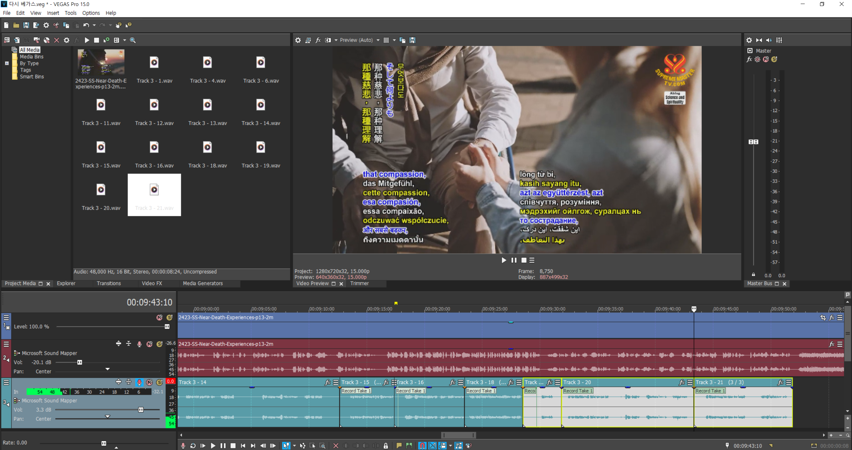This screenshot has height=450, width=852.
Task: Open the Insert menu
Action: point(53,13)
